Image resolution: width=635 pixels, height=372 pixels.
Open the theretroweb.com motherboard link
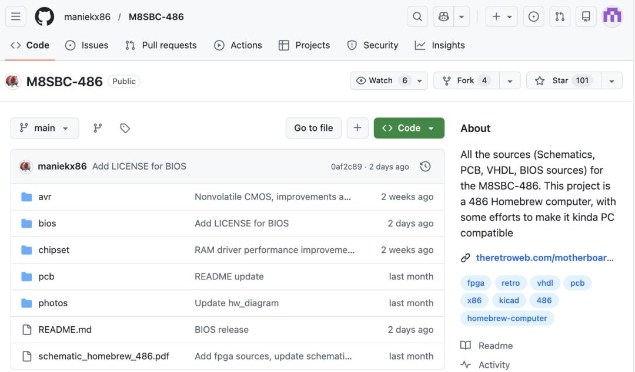(x=544, y=258)
